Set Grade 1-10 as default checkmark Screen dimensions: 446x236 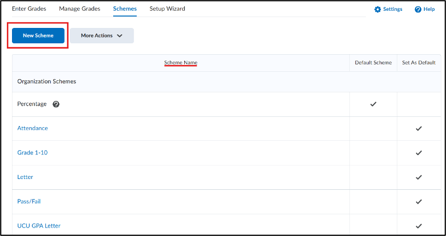coord(419,153)
